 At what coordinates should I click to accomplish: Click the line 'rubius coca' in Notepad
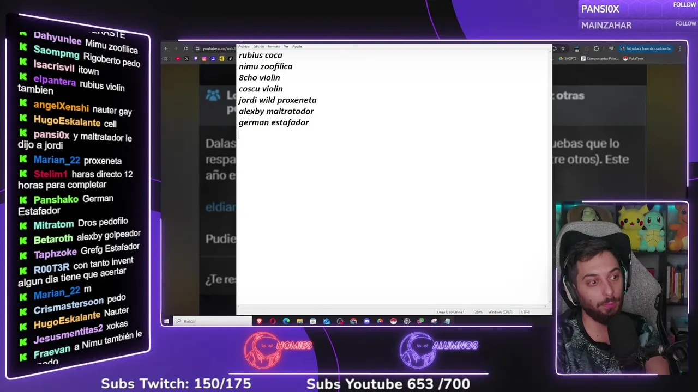pyautogui.click(x=261, y=55)
